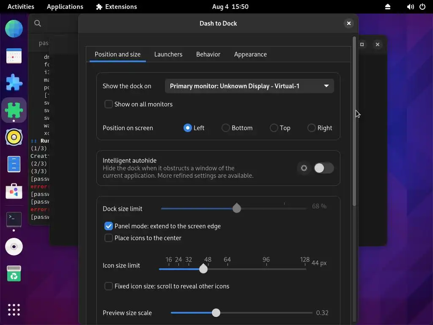Toggle the Intelligent autohide switch
The width and height of the screenshot is (433, 325).
324,168
